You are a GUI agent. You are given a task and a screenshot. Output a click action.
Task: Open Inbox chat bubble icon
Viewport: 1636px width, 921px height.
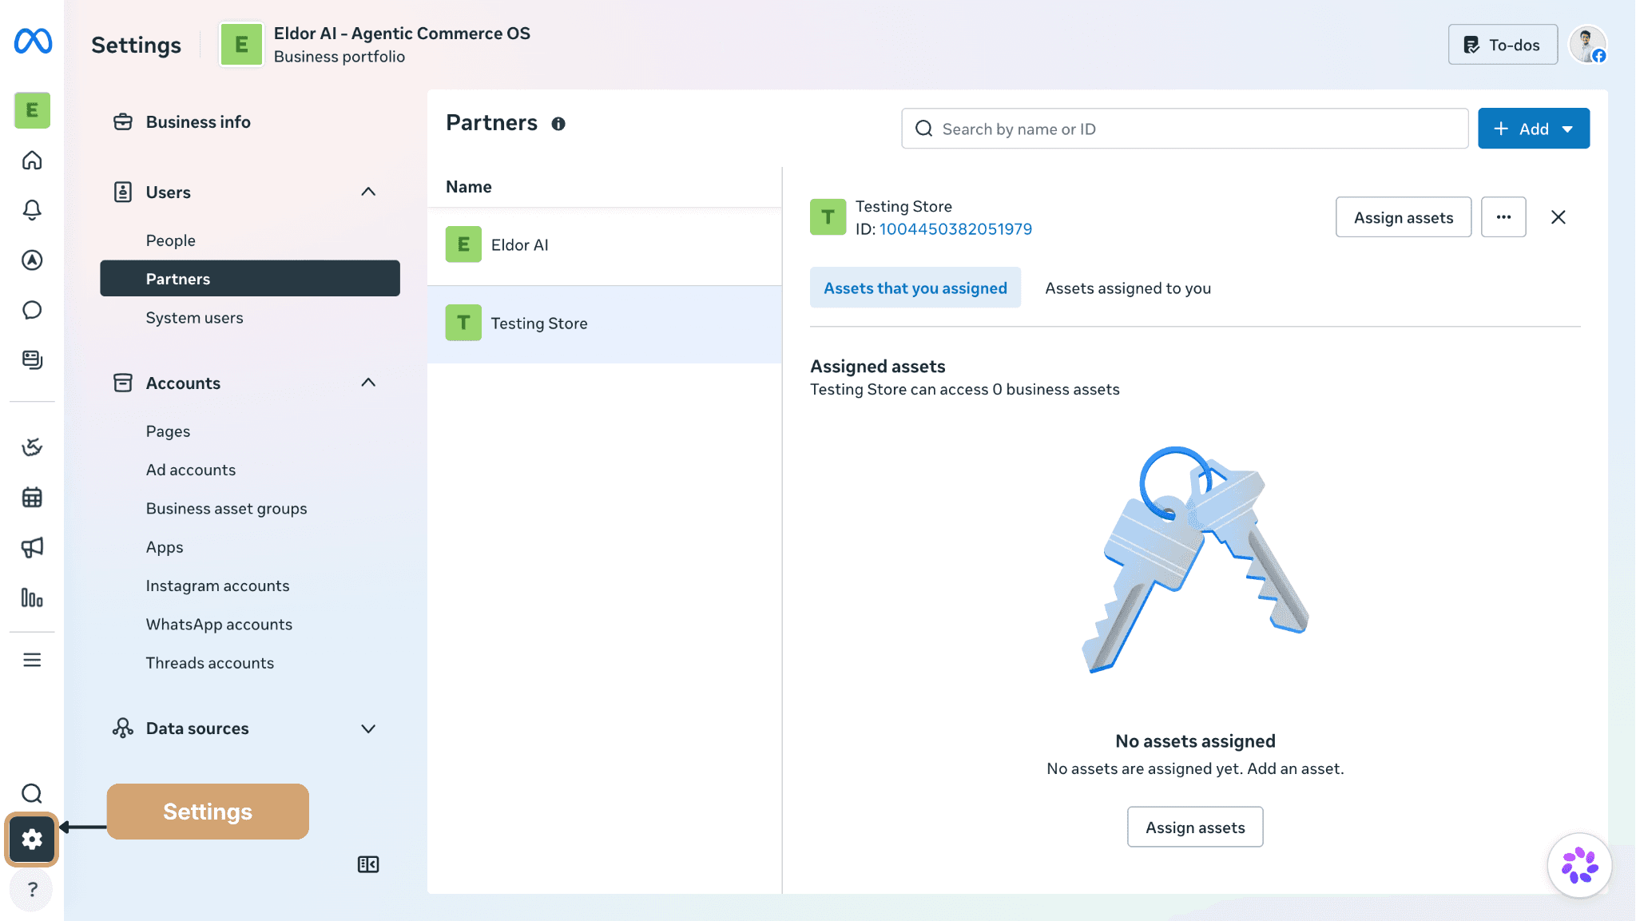click(32, 310)
